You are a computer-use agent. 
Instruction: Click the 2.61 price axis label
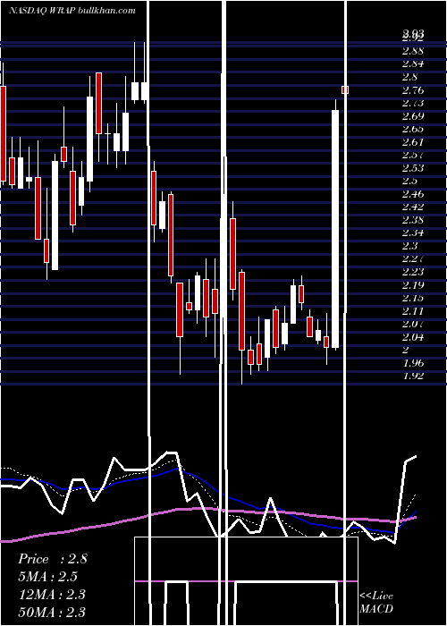click(x=413, y=142)
